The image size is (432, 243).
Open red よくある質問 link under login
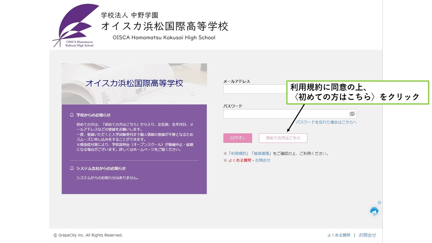tap(240, 160)
